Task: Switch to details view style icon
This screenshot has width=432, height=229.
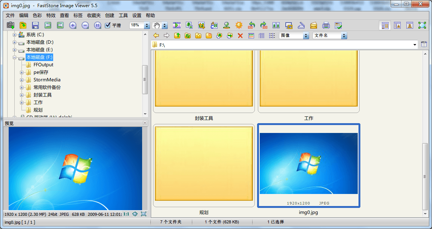Action: tap(262, 35)
